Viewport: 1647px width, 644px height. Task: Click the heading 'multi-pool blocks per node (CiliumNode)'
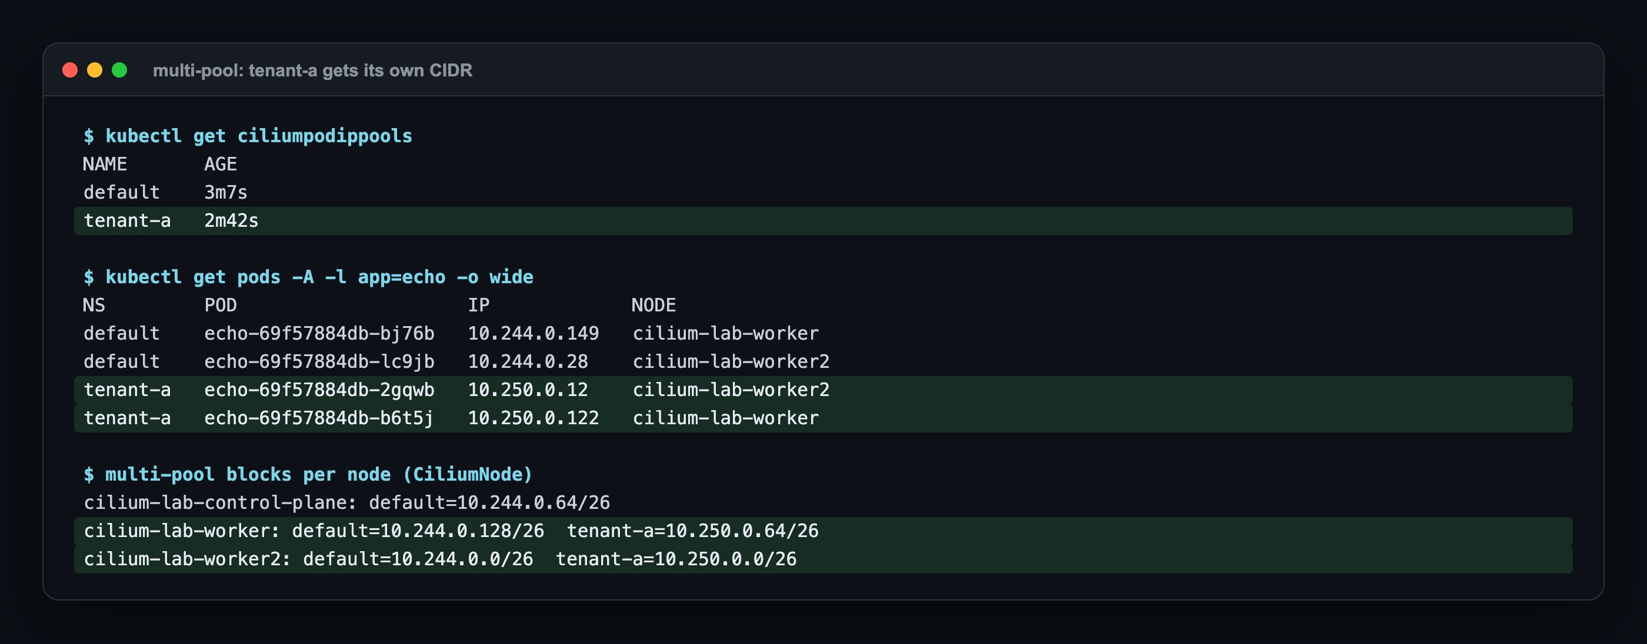coord(319,474)
